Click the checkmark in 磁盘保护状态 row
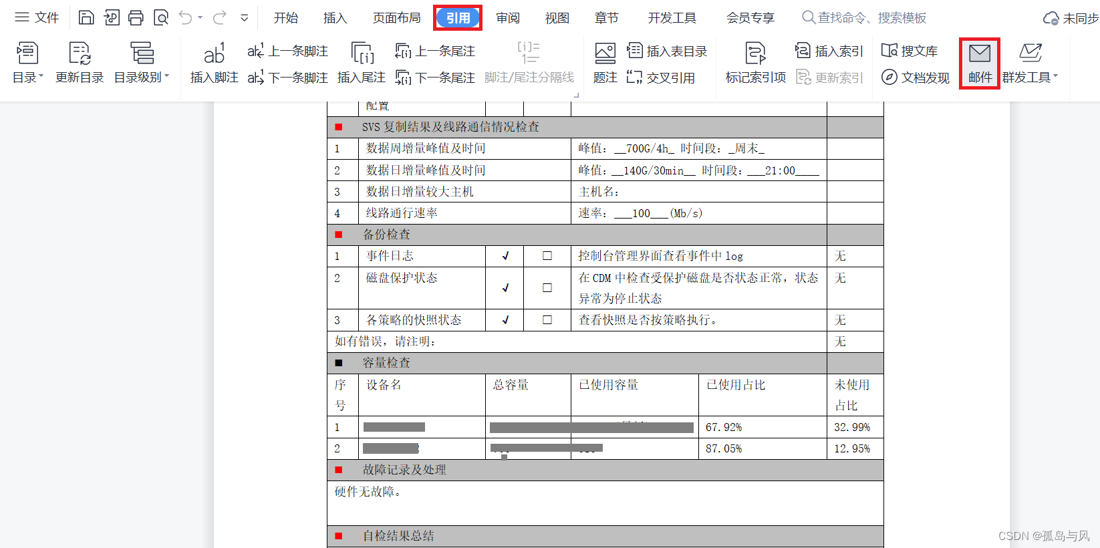The image size is (1100, 548). point(505,288)
